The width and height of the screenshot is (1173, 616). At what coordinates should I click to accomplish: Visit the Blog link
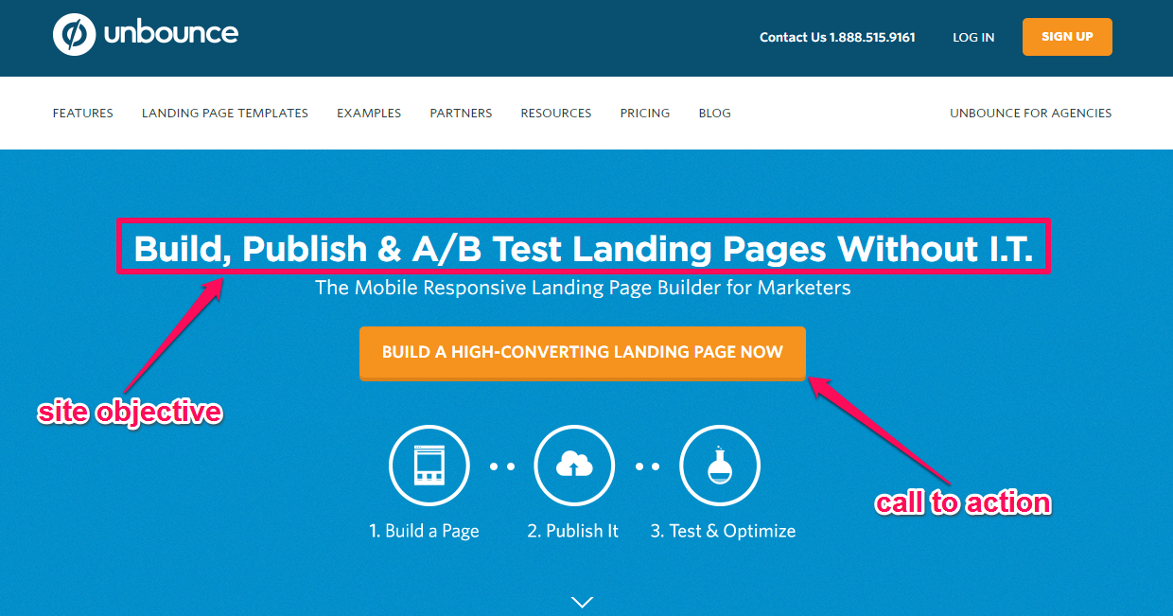pyautogui.click(x=715, y=113)
